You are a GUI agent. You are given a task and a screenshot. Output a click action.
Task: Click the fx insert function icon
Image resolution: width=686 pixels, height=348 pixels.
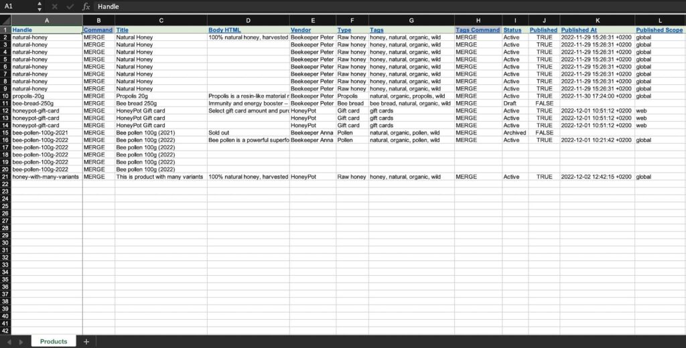point(86,6)
